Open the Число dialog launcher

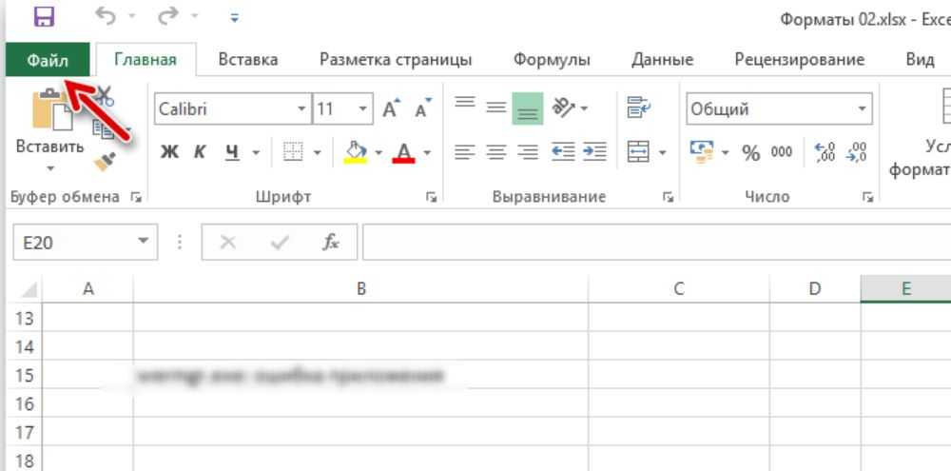click(x=868, y=197)
